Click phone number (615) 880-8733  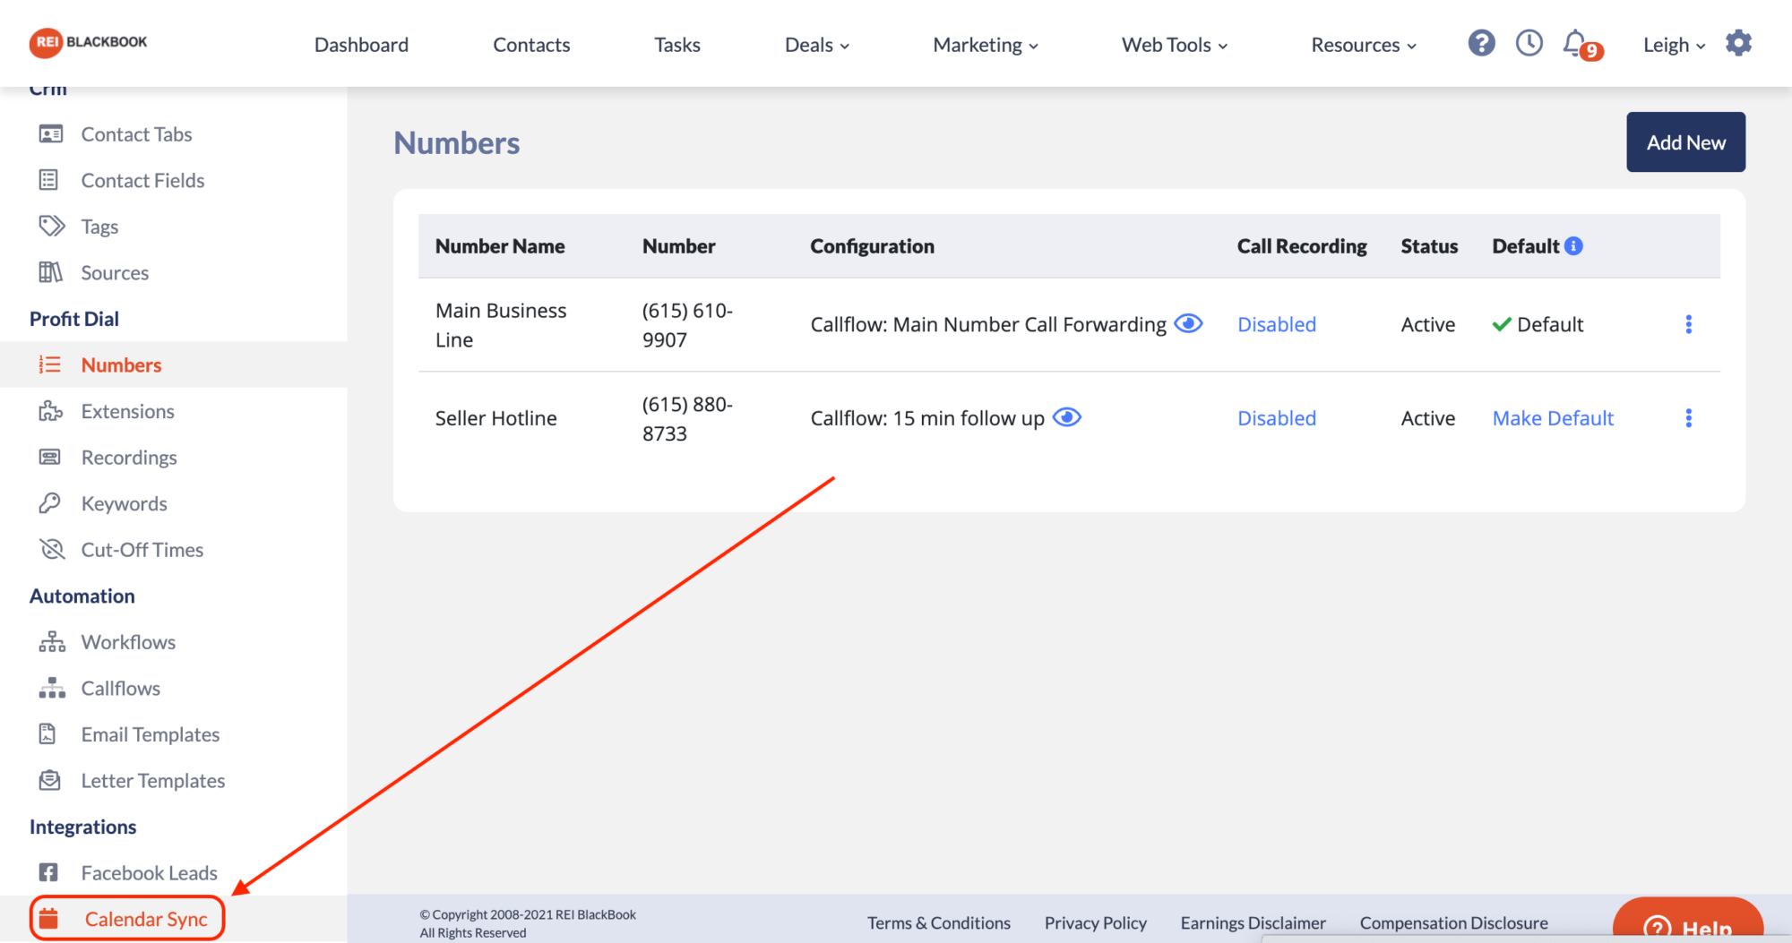click(x=687, y=419)
